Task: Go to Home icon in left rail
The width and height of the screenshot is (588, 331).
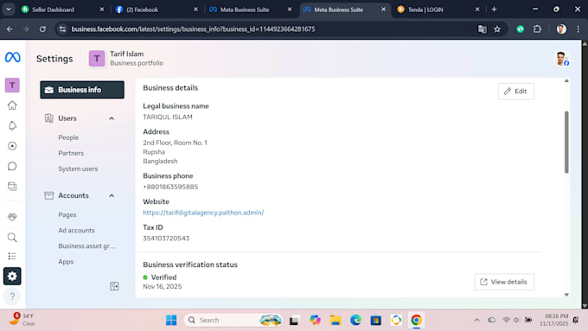Action: click(x=12, y=105)
